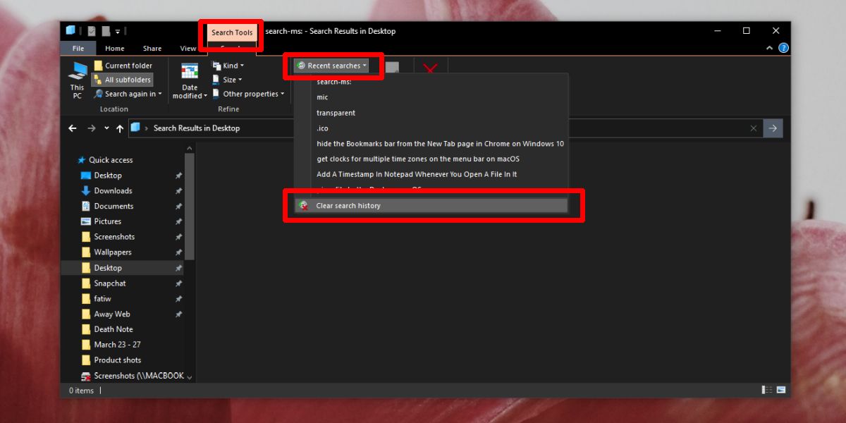
Task: Choose the recent search 'mic'
Action: click(322, 97)
